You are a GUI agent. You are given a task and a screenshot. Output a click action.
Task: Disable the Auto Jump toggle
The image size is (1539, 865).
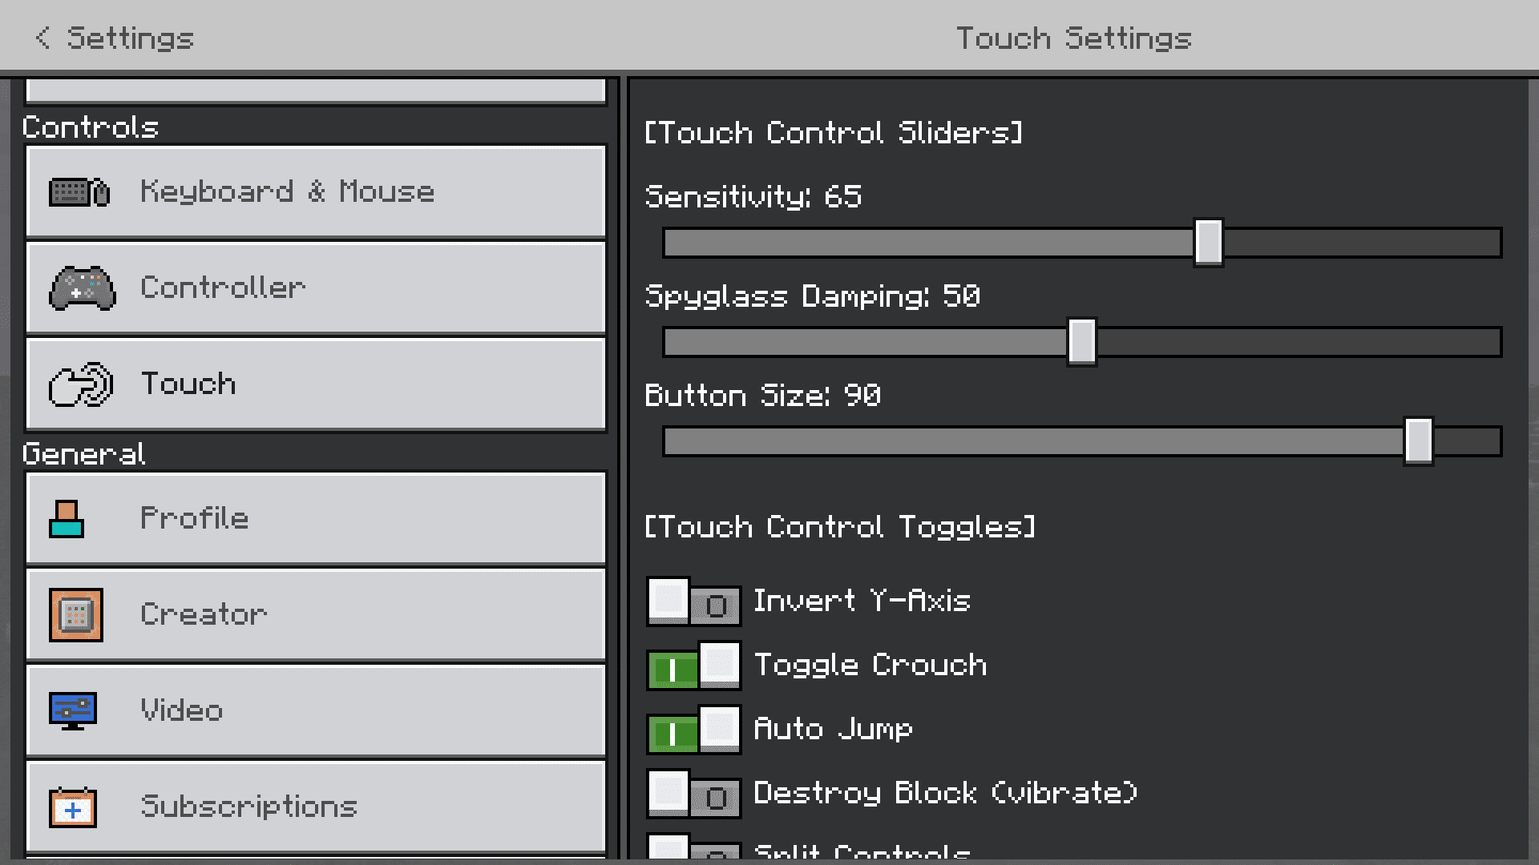tap(694, 730)
